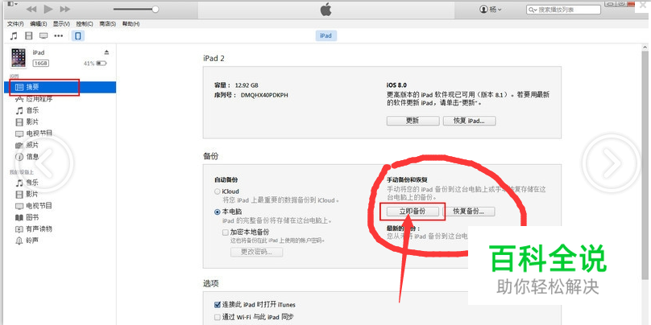The image size is (651, 325).
Task: Click the 更改密码... button
Action: pyautogui.click(x=256, y=252)
